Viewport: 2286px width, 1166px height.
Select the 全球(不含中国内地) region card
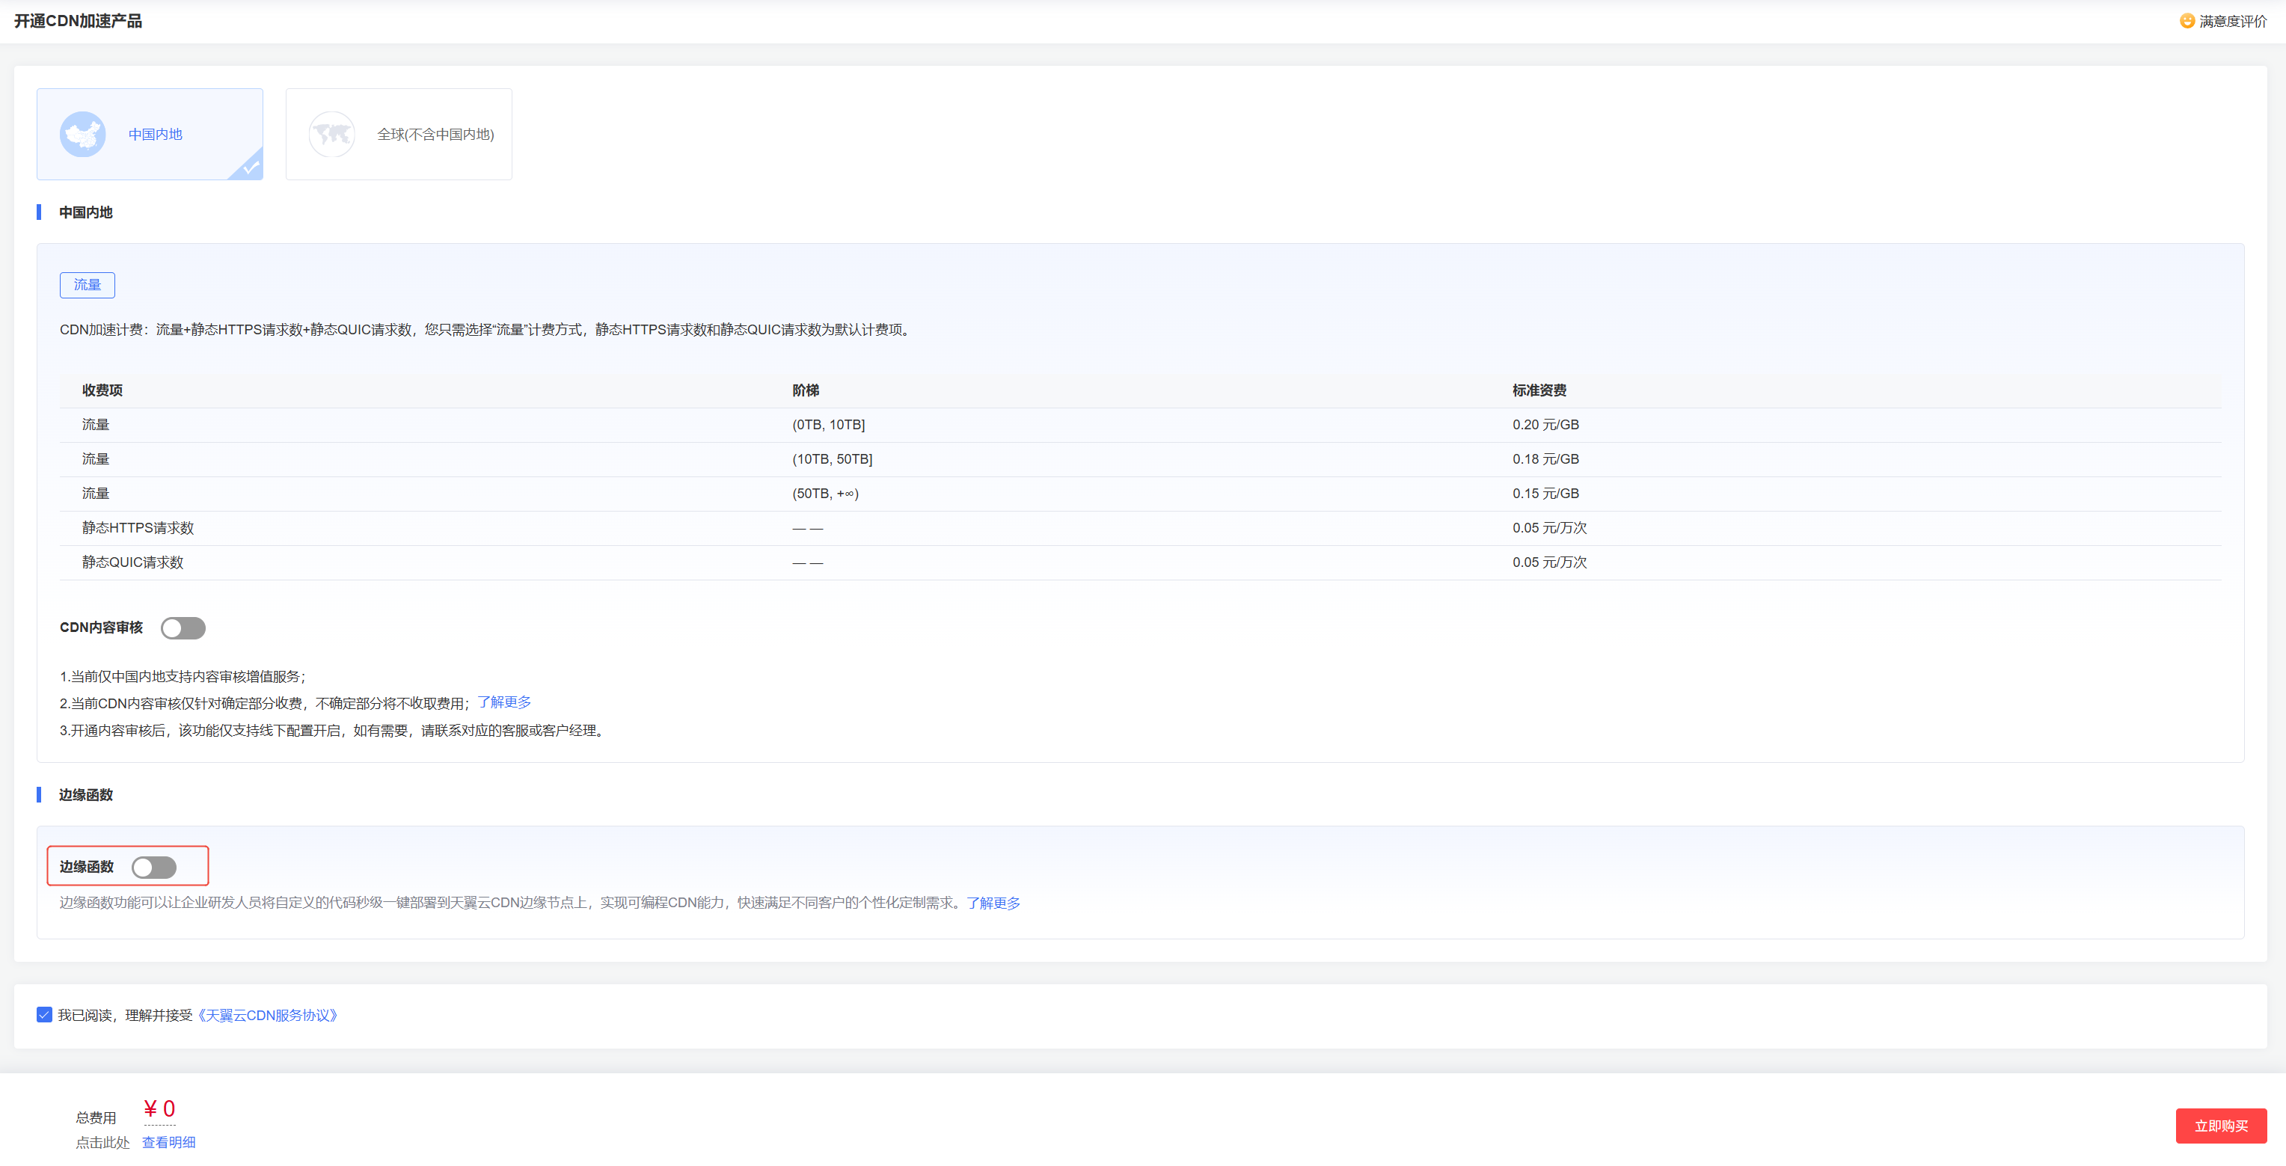coord(399,134)
